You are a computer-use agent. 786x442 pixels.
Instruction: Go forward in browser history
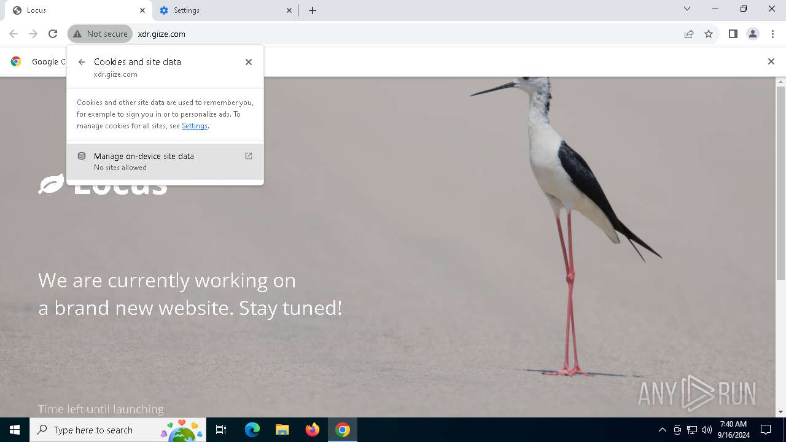tap(33, 34)
